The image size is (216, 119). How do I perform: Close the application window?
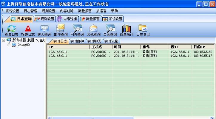[x=212, y=4]
